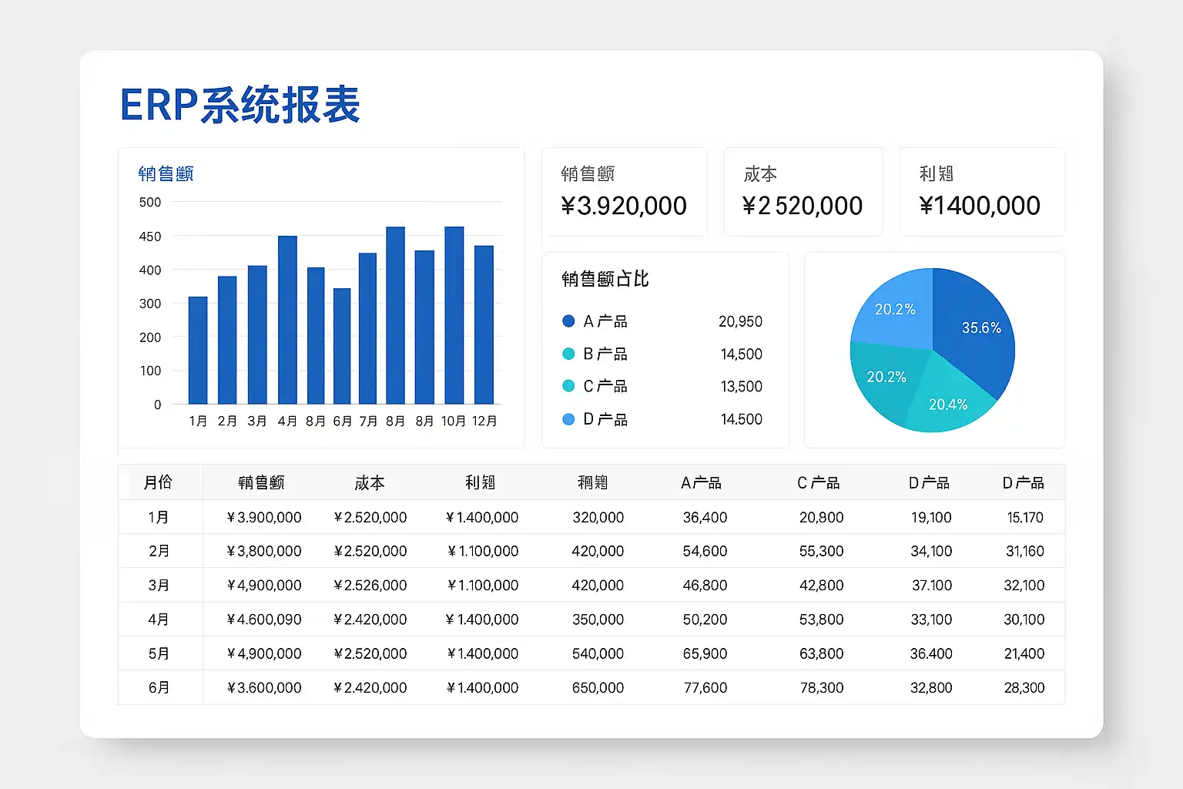Click the 4月 bar in sales chart
1183x789 pixels.
click(287, 320)
